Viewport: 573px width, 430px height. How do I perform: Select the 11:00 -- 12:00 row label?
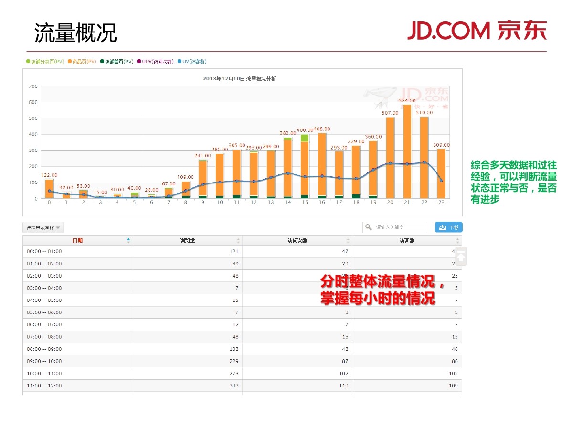(x=44, y=386)
